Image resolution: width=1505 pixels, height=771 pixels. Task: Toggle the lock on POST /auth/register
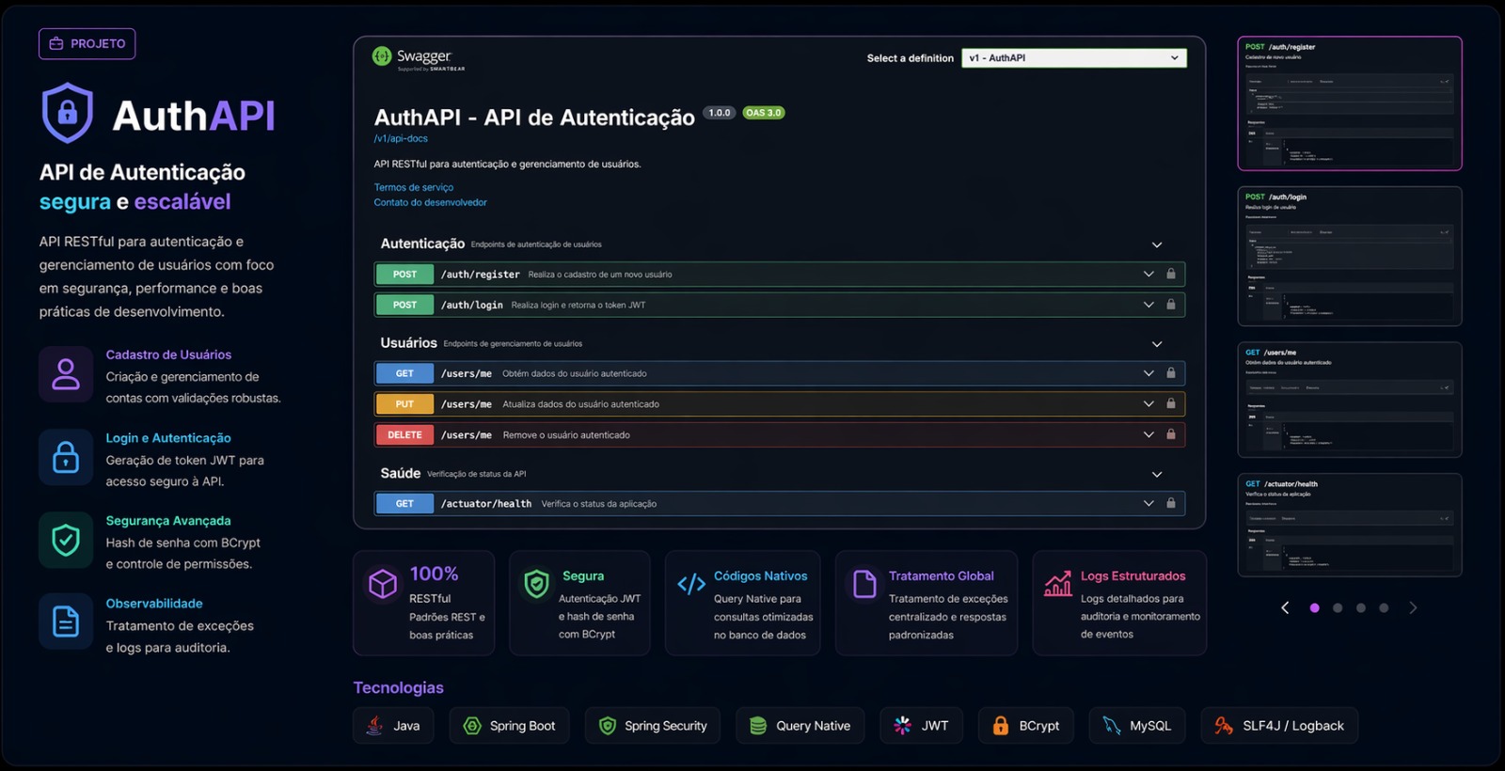(1171, 275)
